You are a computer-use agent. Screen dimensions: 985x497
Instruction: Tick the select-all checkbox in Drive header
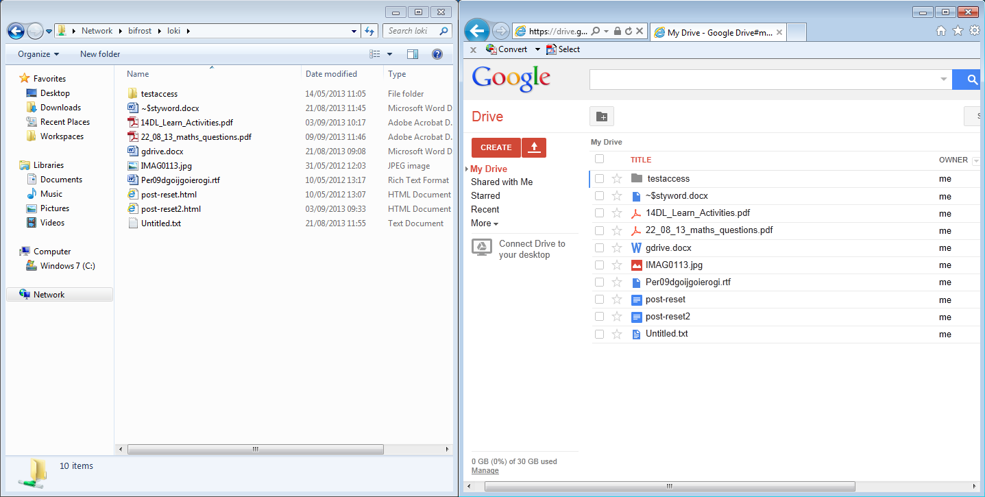point(599,159)
